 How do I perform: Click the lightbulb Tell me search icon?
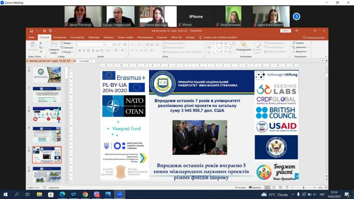pyautogui.click(x=200, y=37)
